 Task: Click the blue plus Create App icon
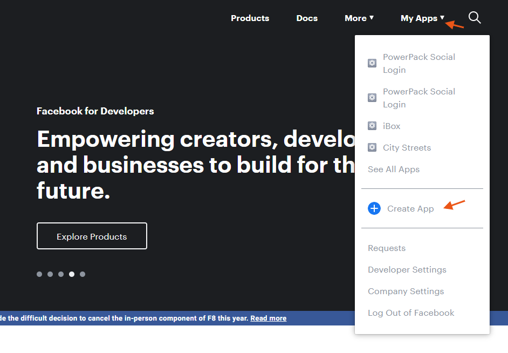click(x=374, y=208)
